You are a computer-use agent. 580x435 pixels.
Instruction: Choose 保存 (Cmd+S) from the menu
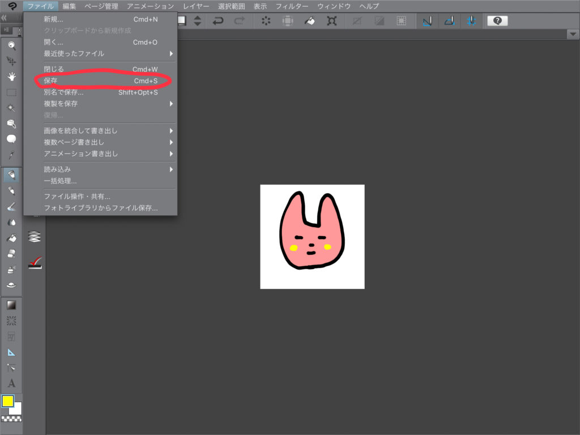point(101,80)
